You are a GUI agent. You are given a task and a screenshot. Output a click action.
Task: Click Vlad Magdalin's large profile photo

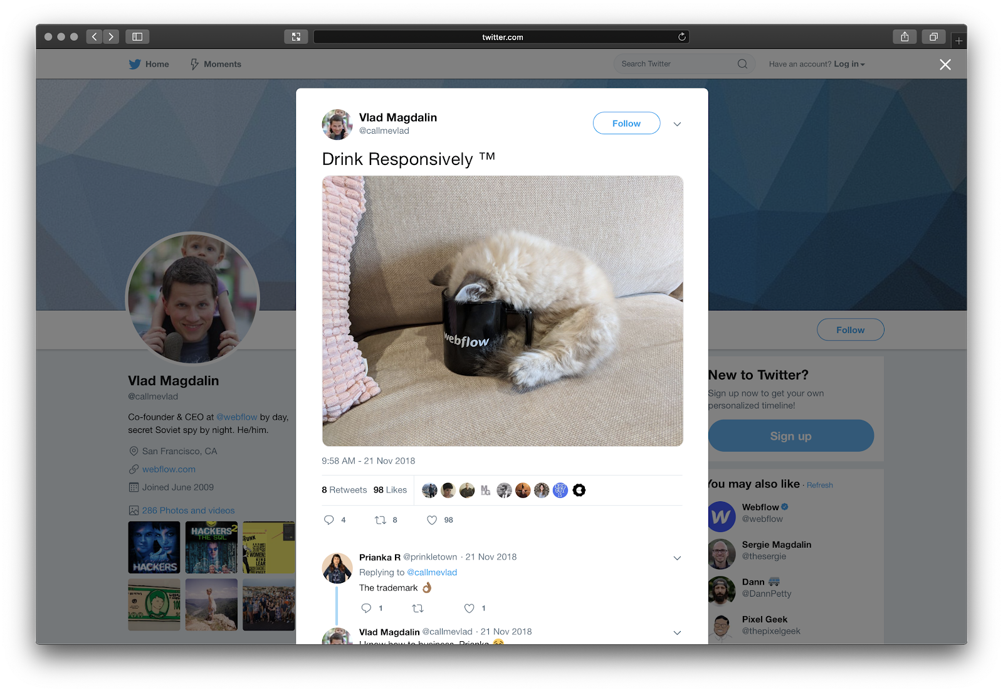[x=192, y=299]
